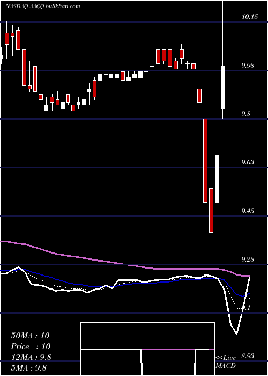Click the Price : 10 legend entry
Viewport: 268px width, 376px height.
(x=31, y=346)
